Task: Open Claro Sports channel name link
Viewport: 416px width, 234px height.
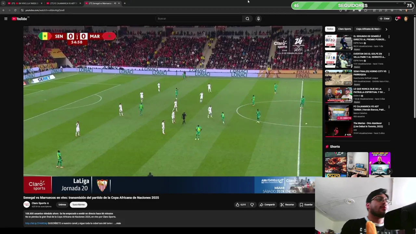Action: click(x=39, y=203)
